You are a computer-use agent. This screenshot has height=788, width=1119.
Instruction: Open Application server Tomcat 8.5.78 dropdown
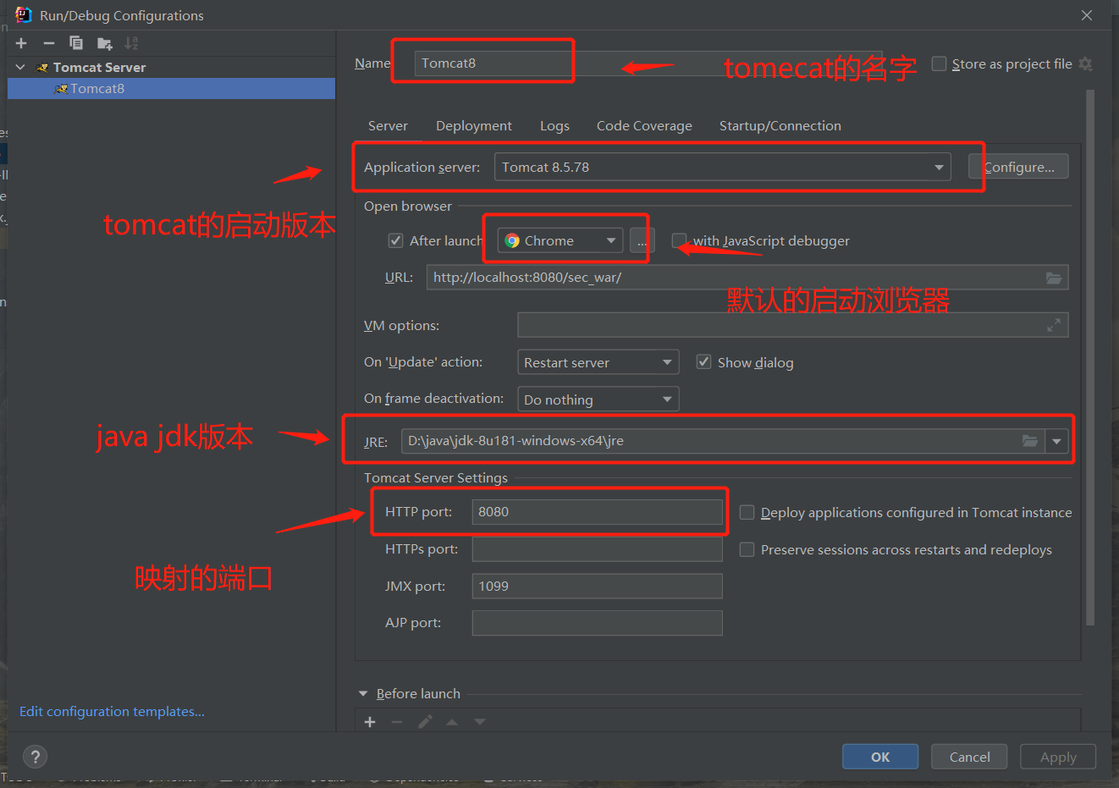pos(722,167)
